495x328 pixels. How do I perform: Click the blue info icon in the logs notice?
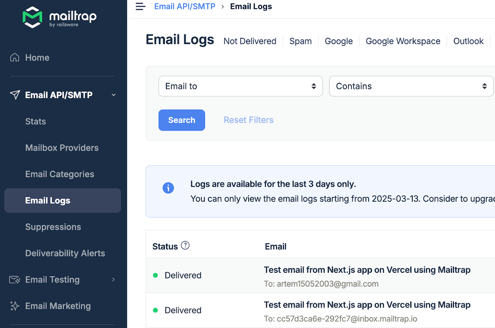point(168,188)
